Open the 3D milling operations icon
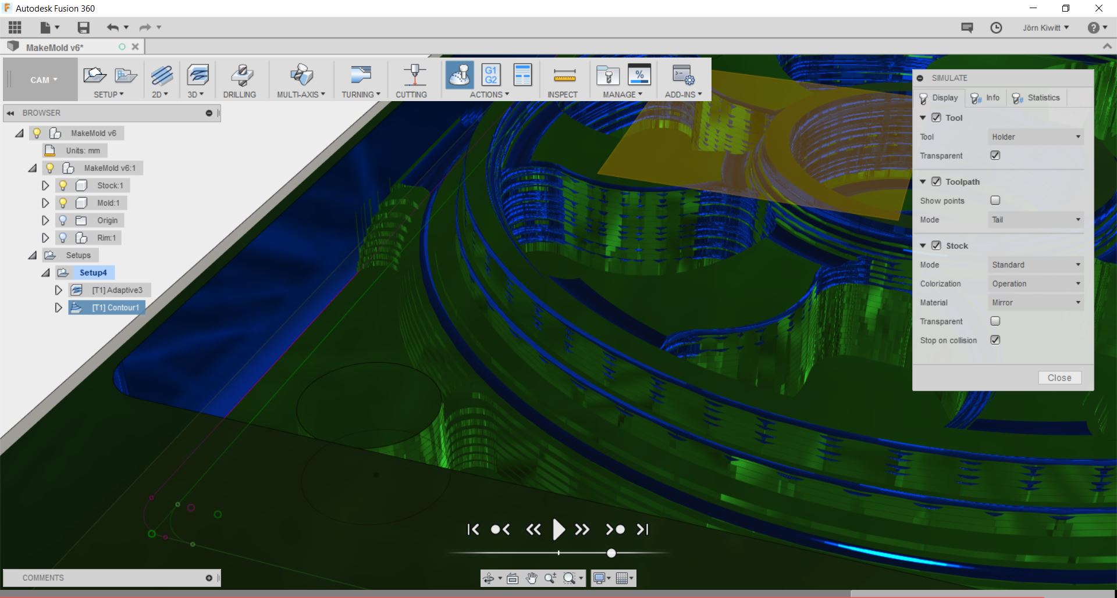 pyautogui.click(x=198, y=75)
